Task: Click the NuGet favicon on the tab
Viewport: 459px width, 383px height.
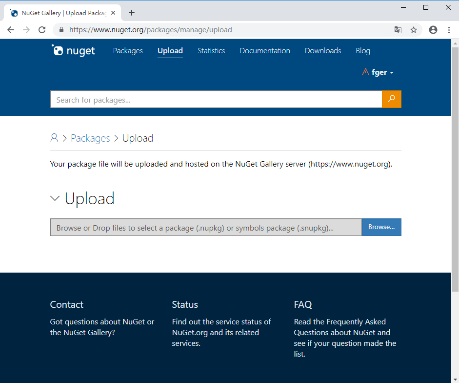Action: pyautogui.click(x=14, y=13)
